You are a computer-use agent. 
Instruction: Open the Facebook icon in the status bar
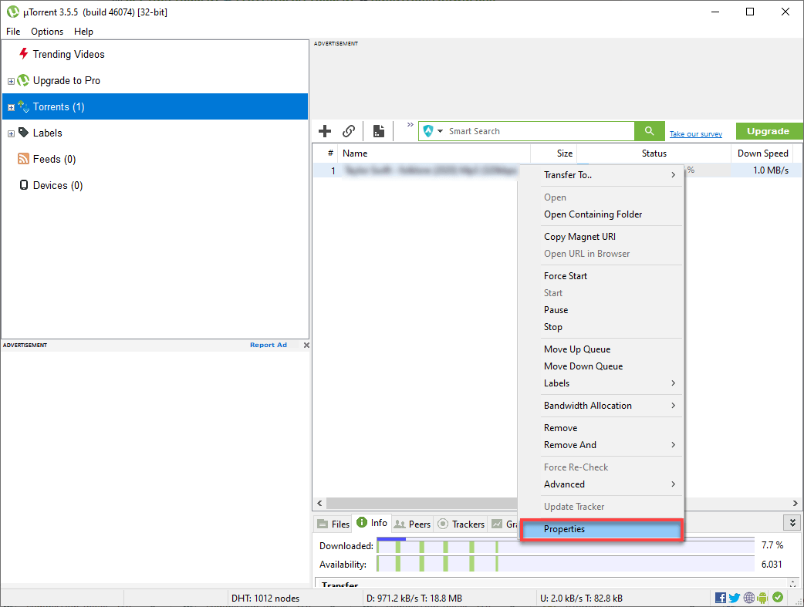coord(720,597)
